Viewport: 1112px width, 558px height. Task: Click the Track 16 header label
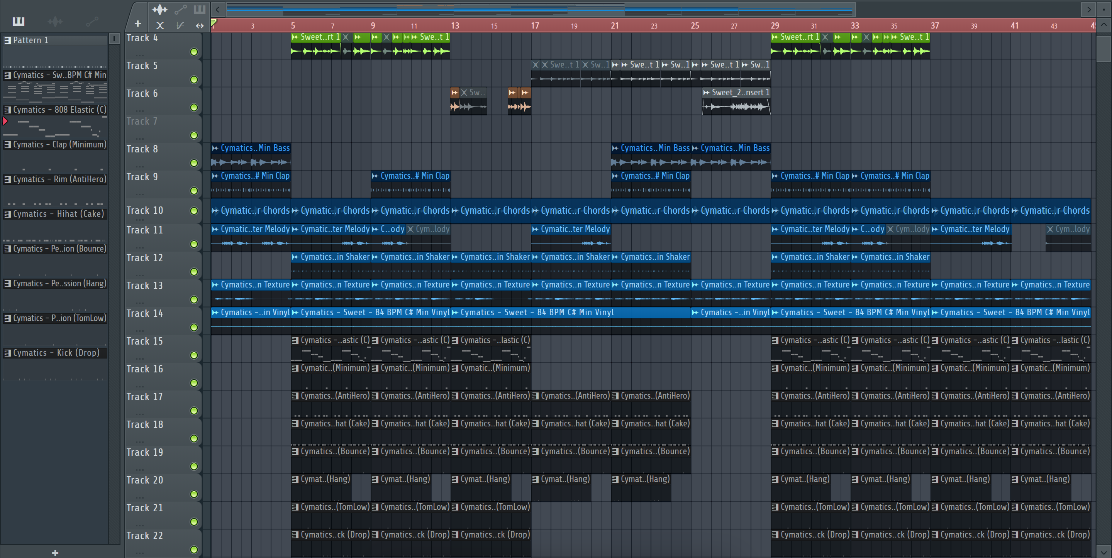145,369
